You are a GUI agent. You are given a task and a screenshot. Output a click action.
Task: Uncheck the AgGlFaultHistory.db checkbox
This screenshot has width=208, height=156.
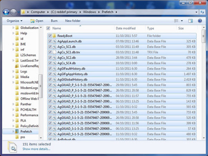pos(50,69)
